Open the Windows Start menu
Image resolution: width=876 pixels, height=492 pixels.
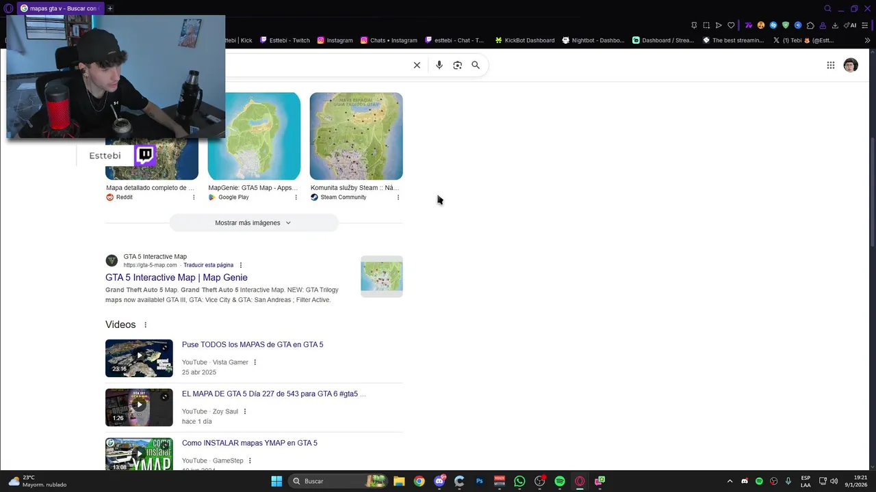(x=276, y=481)
